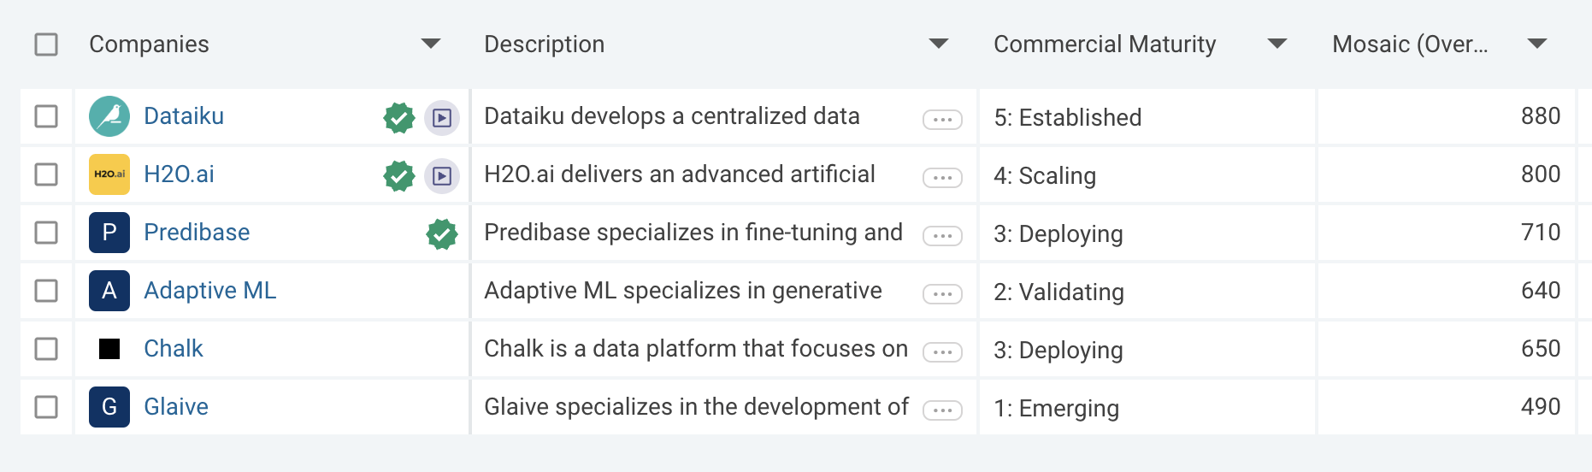The height and width of the screenshot is (472, 1592).
Task: Open the Description column dropdown arrow
Action: pyautogui.click(x=939, y=44)
